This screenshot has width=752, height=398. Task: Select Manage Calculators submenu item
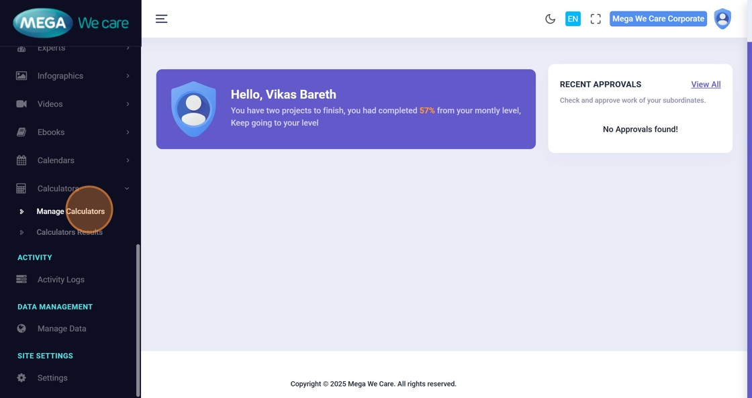click(x=70, y=211)
